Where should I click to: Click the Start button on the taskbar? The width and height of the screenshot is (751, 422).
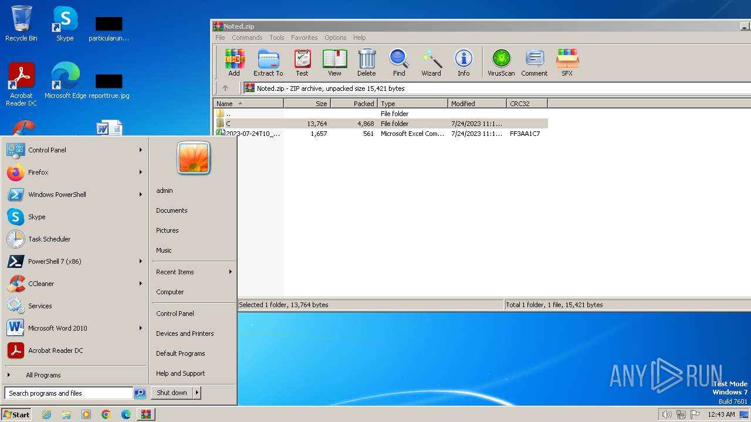[x=16, y=414]
